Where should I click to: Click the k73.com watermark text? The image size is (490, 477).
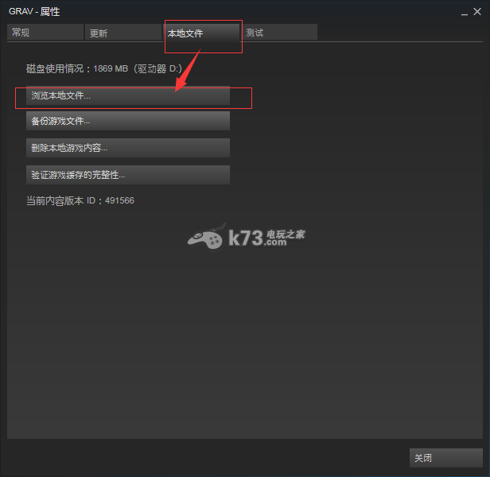click(x=258, y=238)
